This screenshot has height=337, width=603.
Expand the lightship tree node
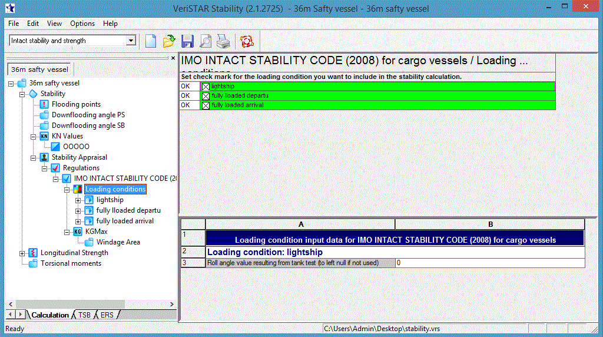pos(78,200)
